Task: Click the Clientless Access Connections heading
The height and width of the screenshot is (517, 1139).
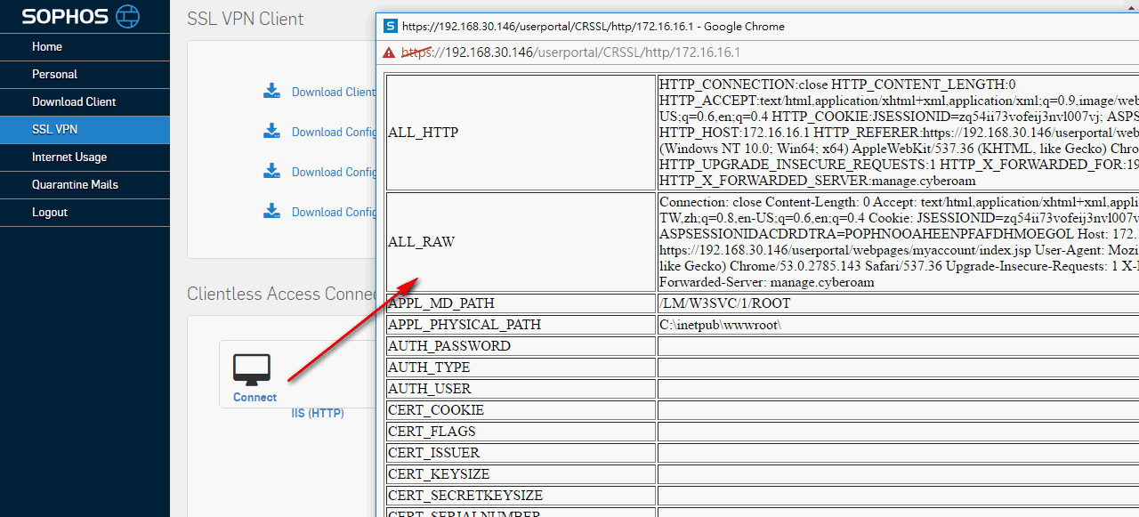Action: click(x=281, y=294)
